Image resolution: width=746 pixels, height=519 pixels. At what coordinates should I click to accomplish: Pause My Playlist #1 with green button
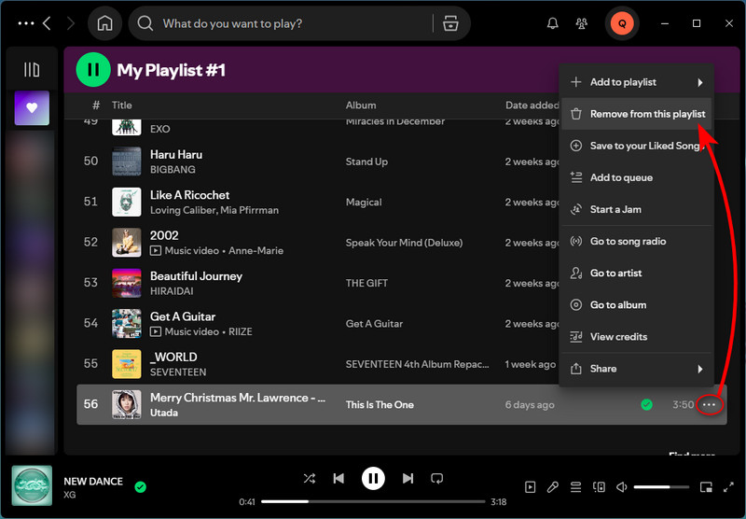click(x=93, y=70)
